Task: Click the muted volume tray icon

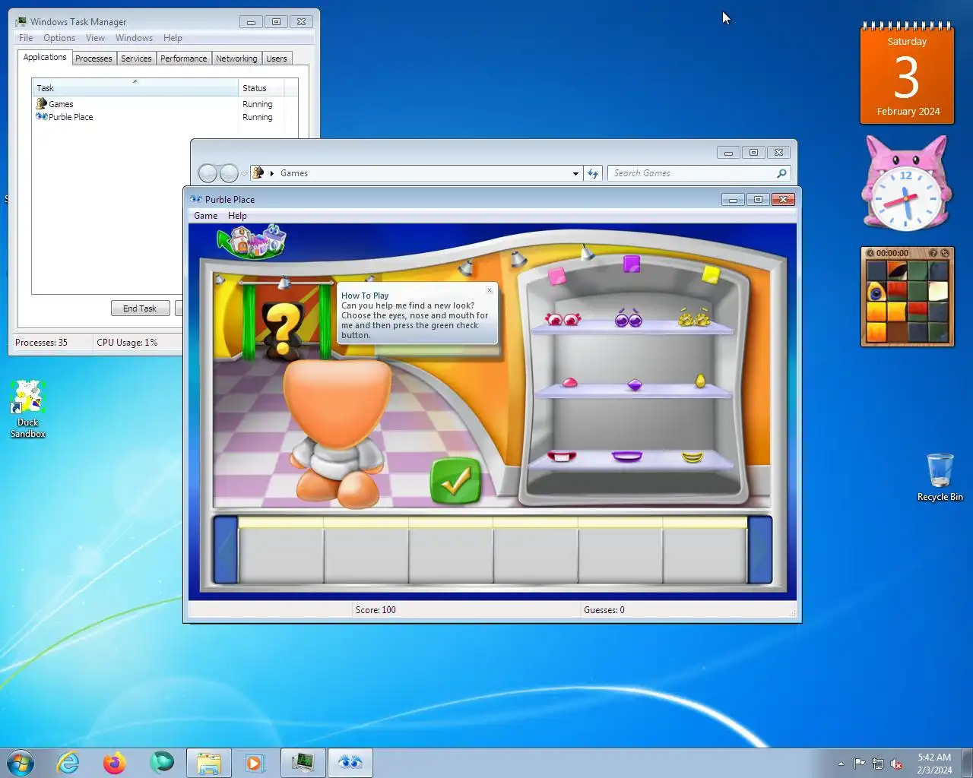Action: (897, 764)
